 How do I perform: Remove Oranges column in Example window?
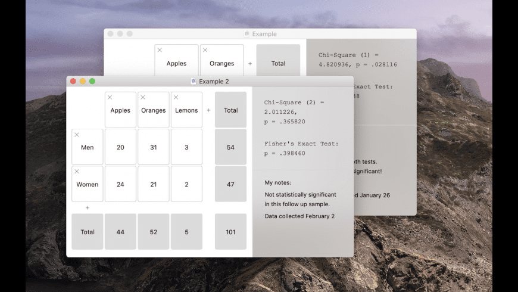(205, 50)
